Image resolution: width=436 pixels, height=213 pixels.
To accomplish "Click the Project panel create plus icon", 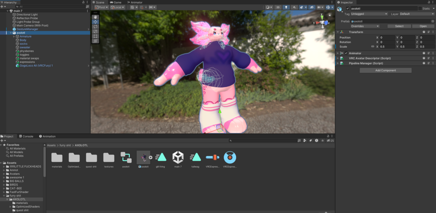I will coord(2,141).
